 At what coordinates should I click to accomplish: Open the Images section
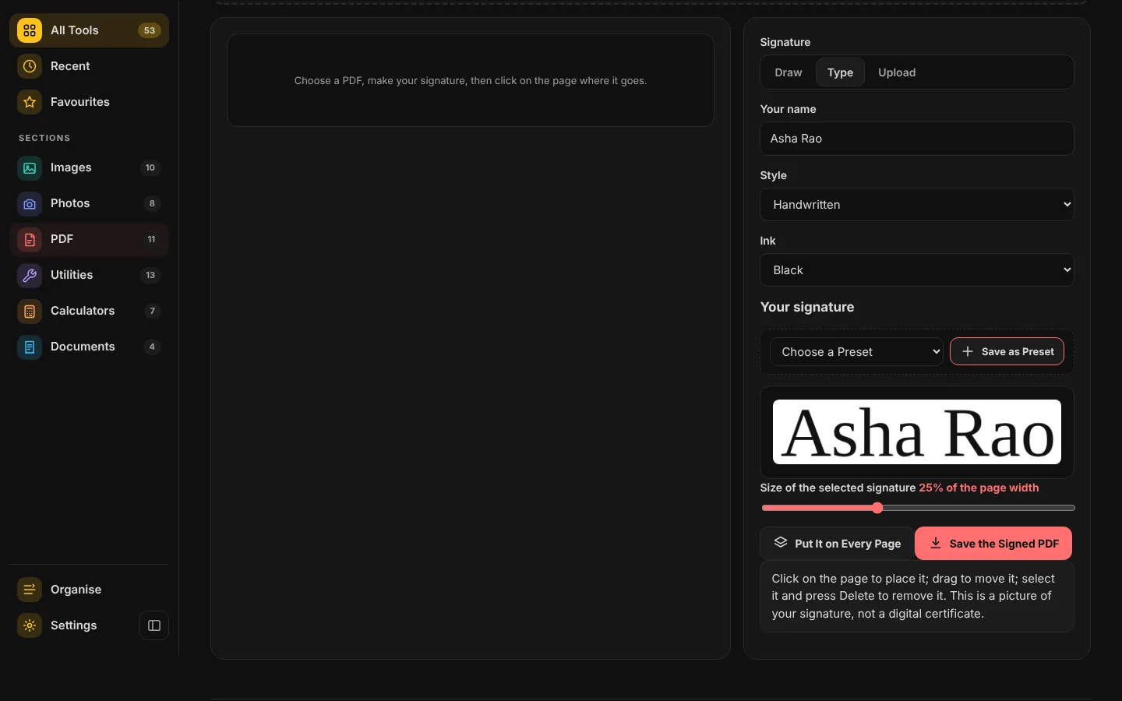pos(89,167)
